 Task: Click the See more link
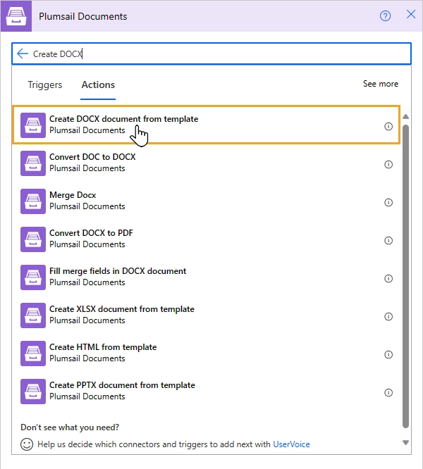pyautogui.click(x=381, y=84)
